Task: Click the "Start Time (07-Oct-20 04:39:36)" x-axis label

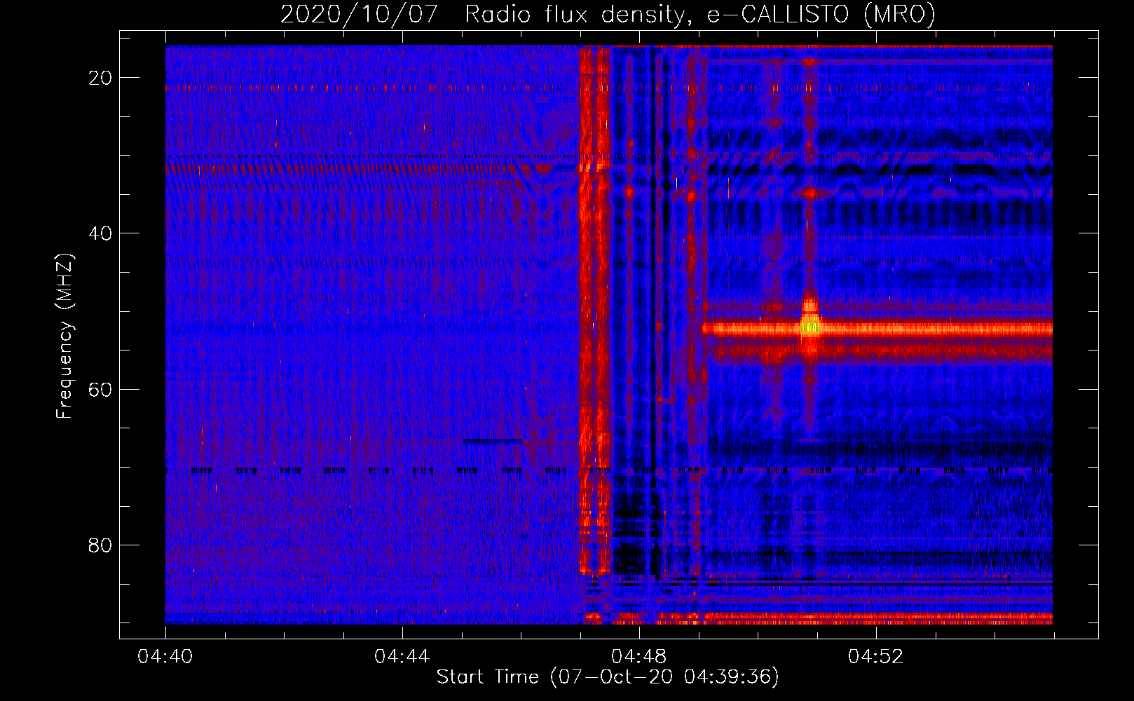Action: (608, 677)
